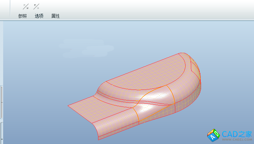254x144 pixels.
Task: Click the first diagonal flip-arrows icon
Action: tap(25, 6)
